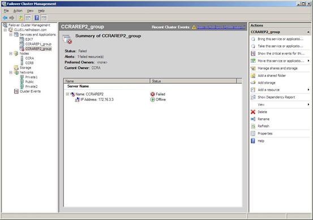Click Add a shared folder action
Screen dimensions: 313x220
[272, 76]
